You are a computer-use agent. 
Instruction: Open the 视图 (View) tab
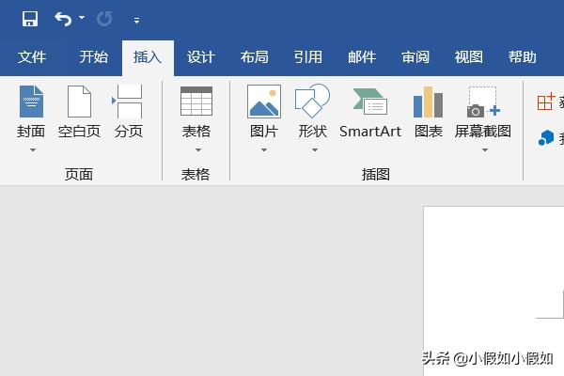click(x=468, y=56)
